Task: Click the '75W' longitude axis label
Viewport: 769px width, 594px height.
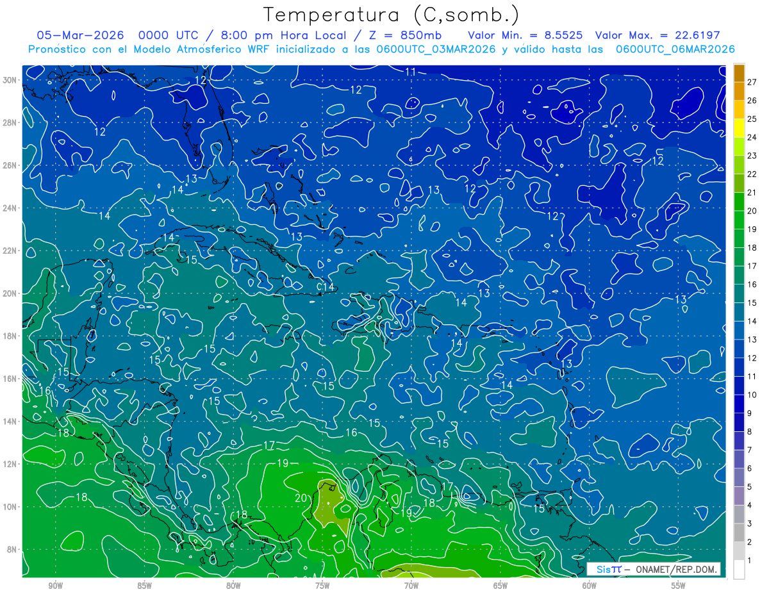Action: coord(322,586)
